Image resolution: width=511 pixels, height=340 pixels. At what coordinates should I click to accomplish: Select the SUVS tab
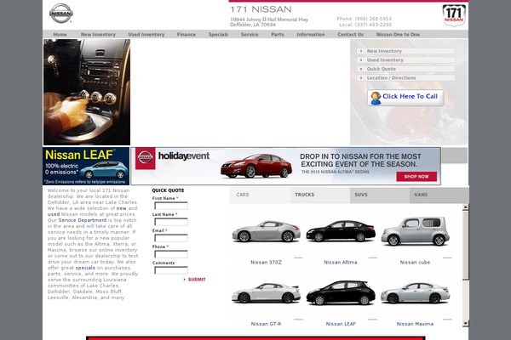point(380,195)
